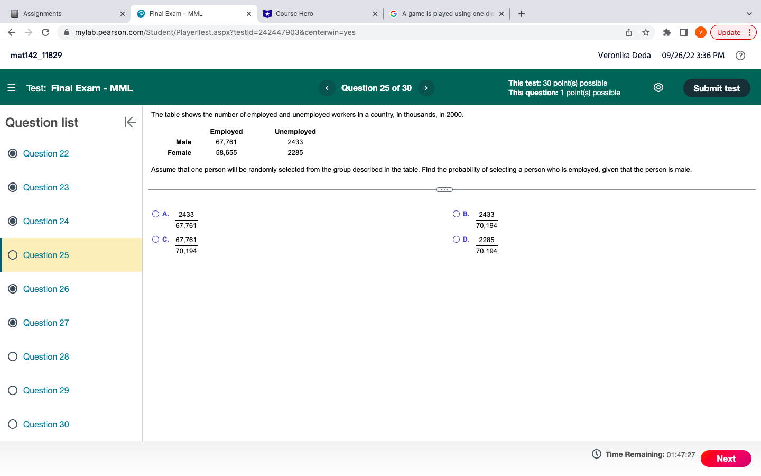Click the 2433 unemployed male cell
The height and width of the screenshot is (476, 761).
[x=295, y=142]
